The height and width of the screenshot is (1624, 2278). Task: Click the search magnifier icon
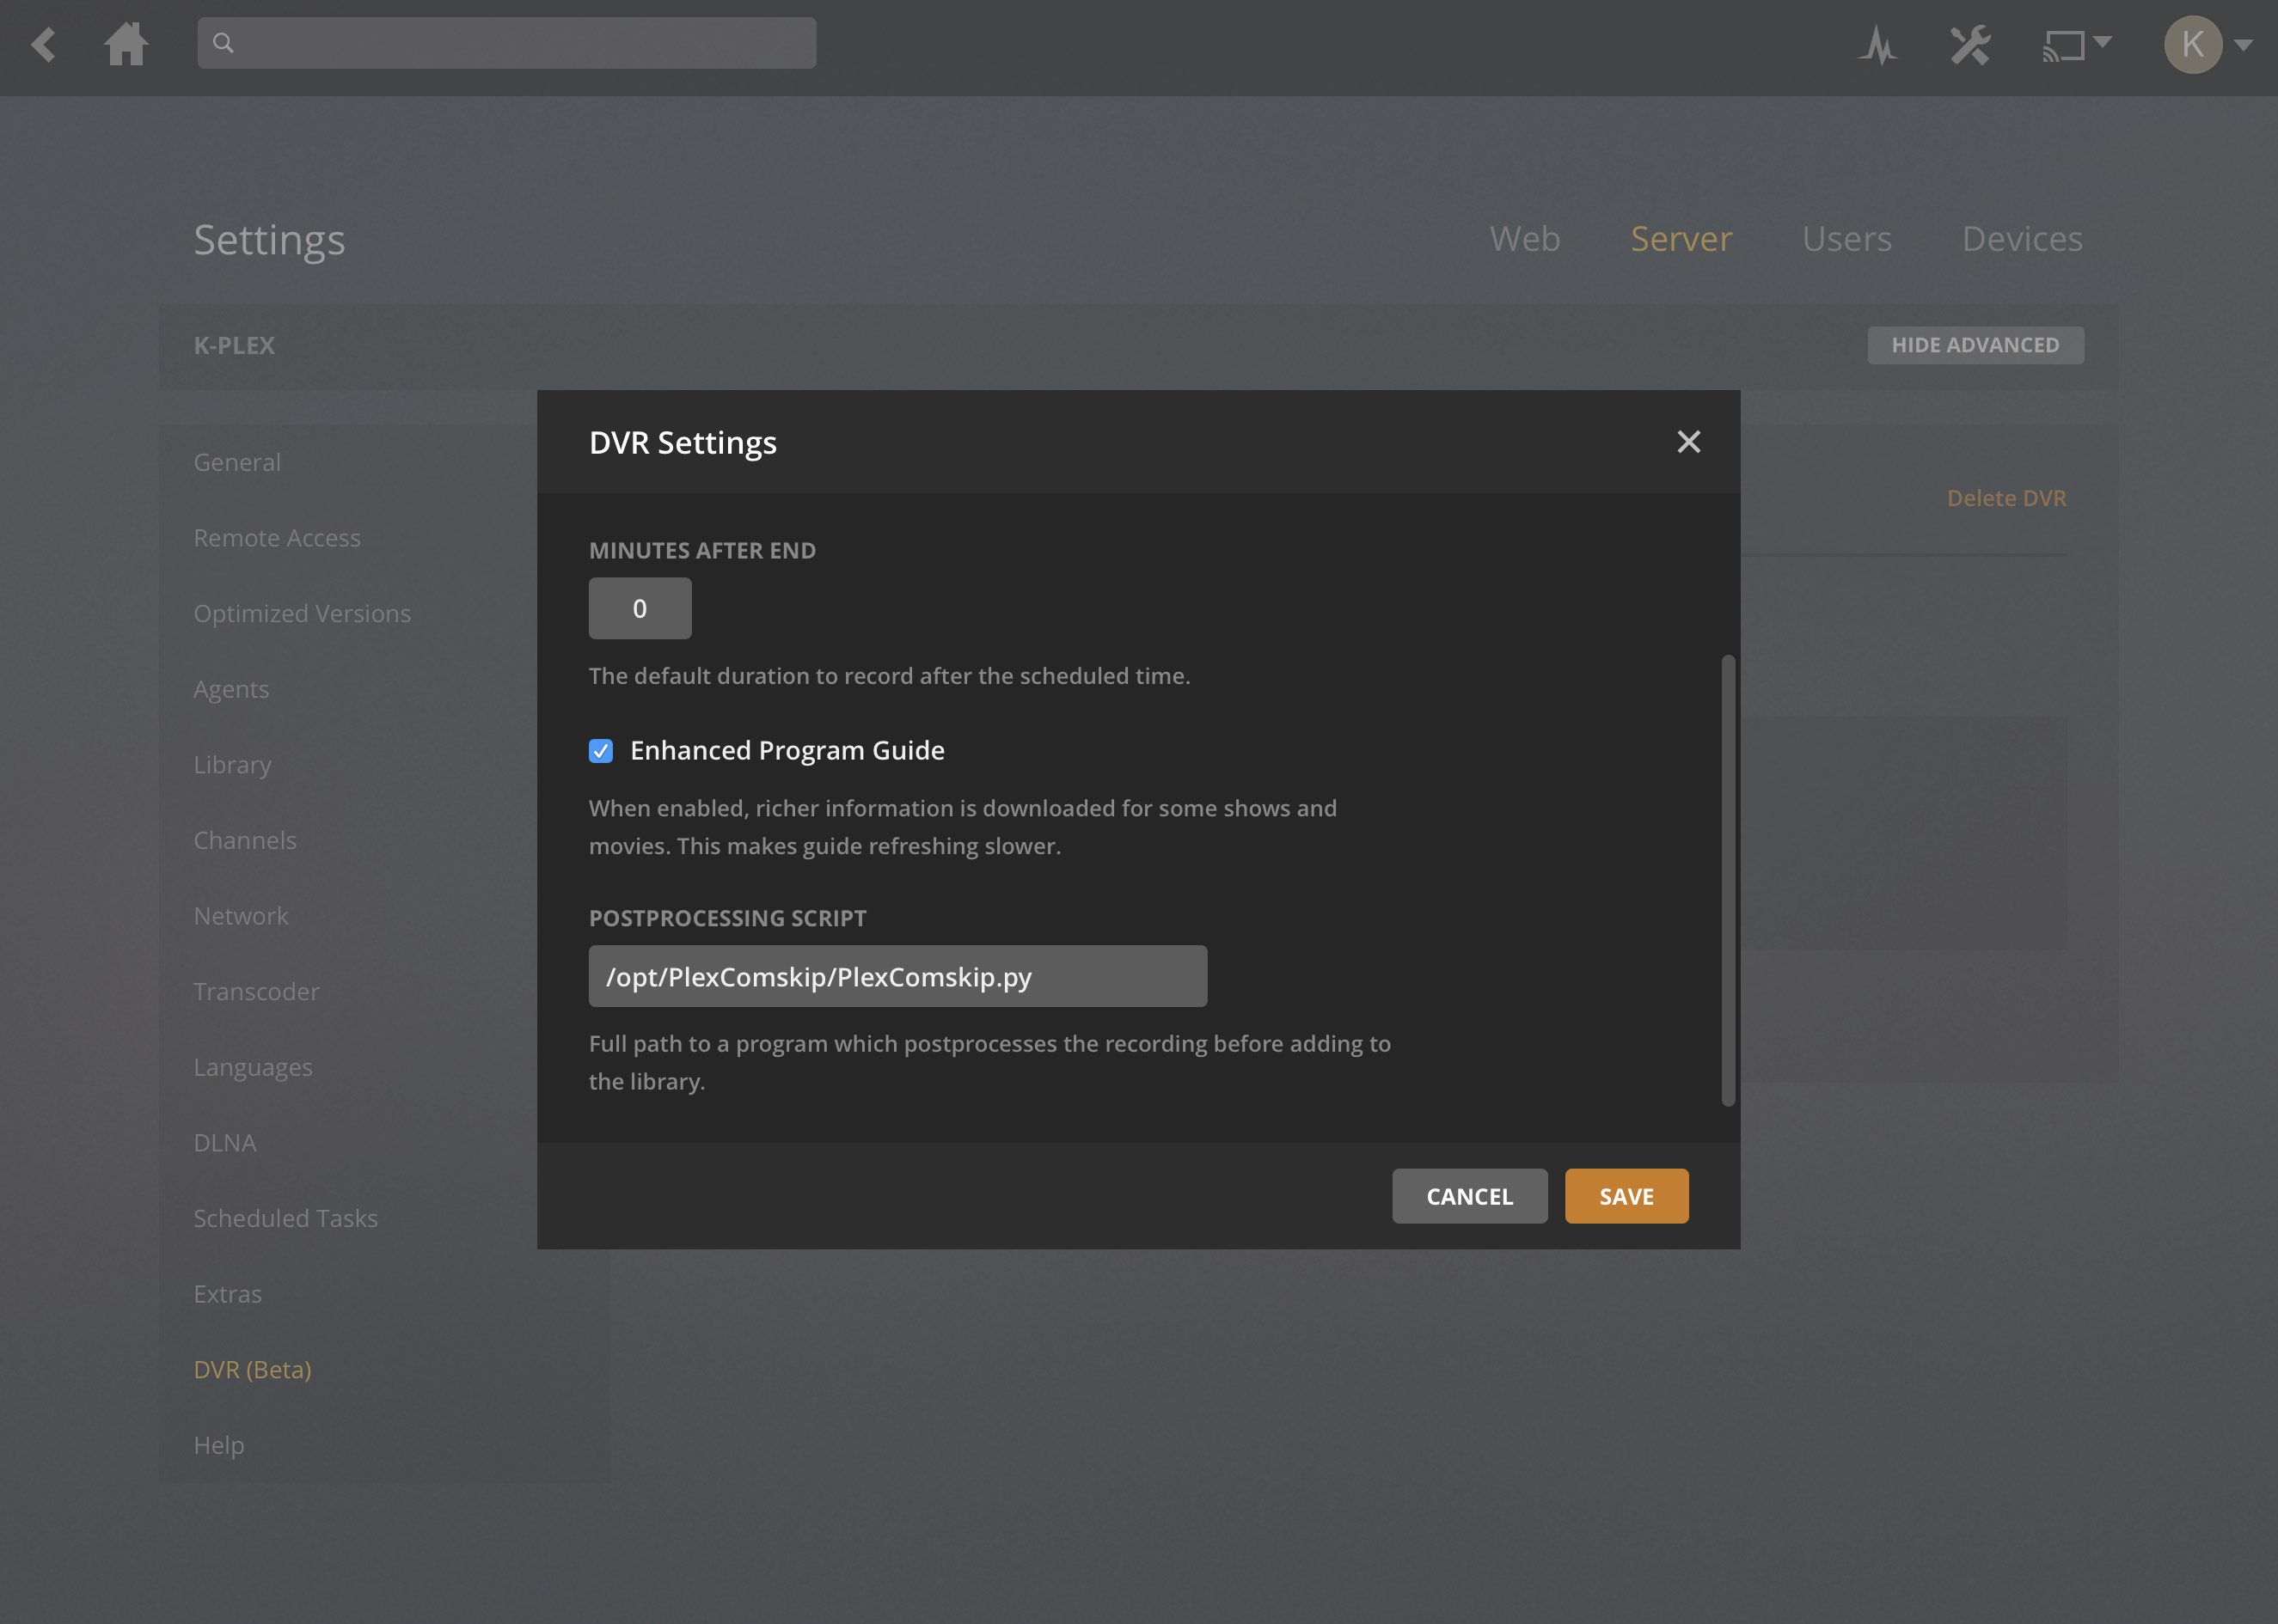point(224,43)
